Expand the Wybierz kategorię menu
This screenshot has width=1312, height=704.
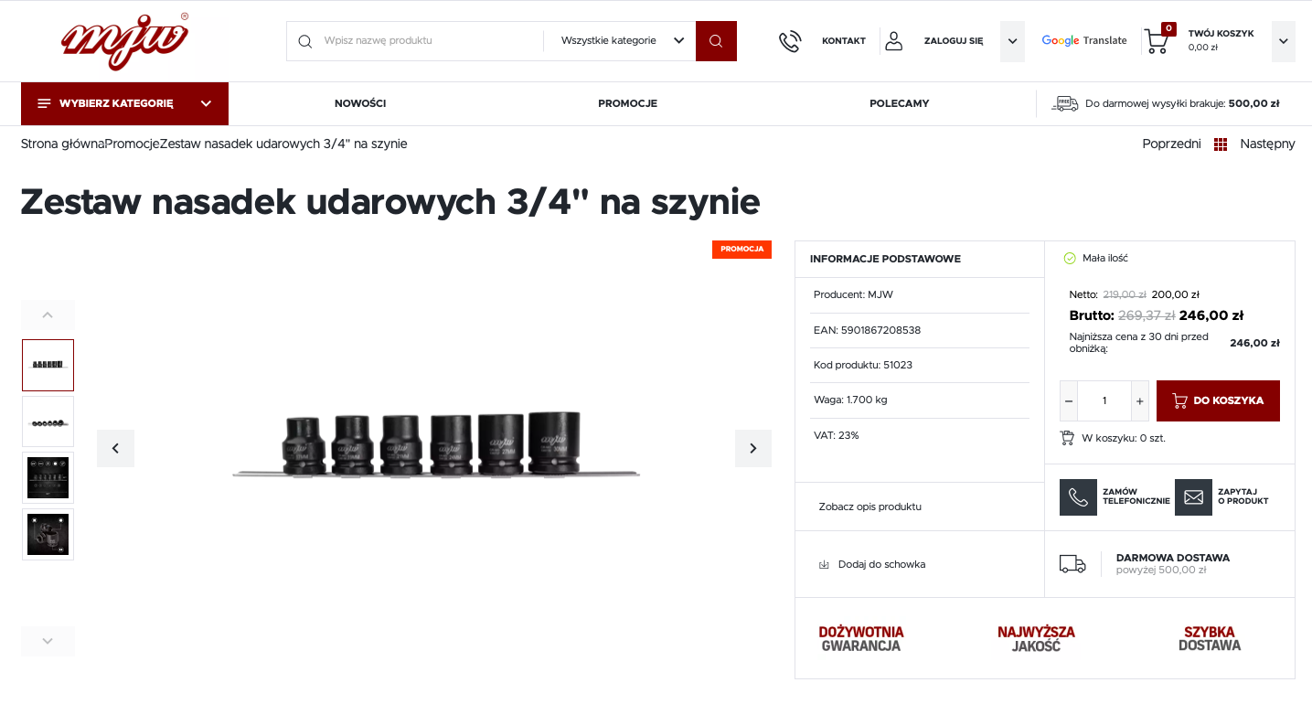[x=124, y=103]
